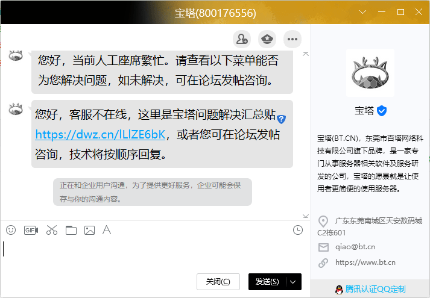This screenshot has width=430, height=298.
Task: Minimize the chat window
Action: coord(382,12)
